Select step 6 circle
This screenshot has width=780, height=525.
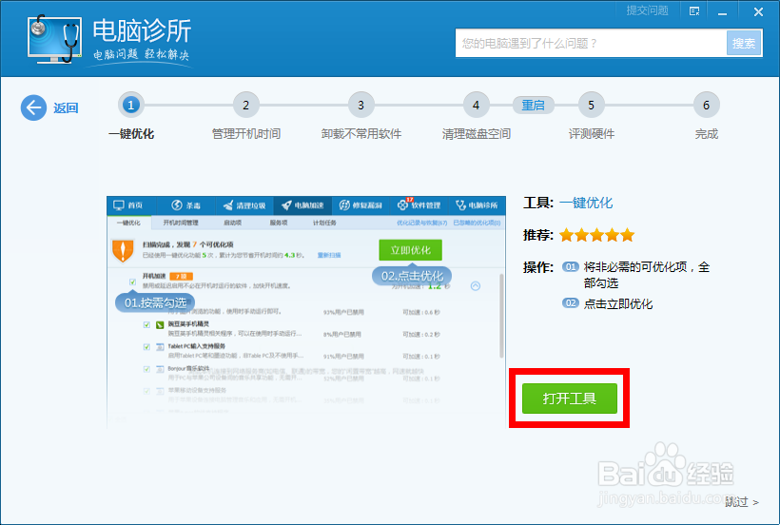pos(706,105)
